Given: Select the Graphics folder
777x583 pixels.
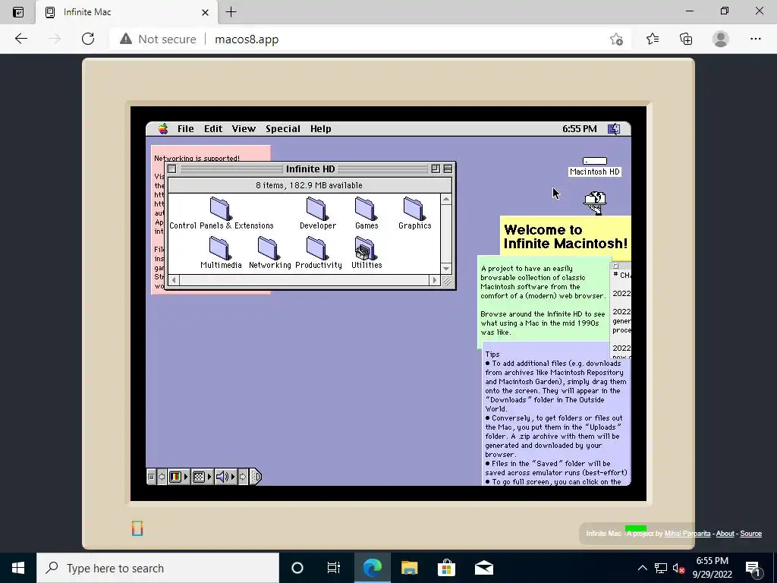Looking at the screenshot, I should click(x=415, y=213).
